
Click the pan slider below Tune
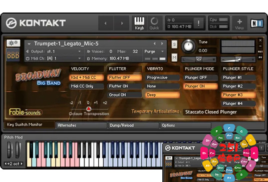[x=198, y=59]
